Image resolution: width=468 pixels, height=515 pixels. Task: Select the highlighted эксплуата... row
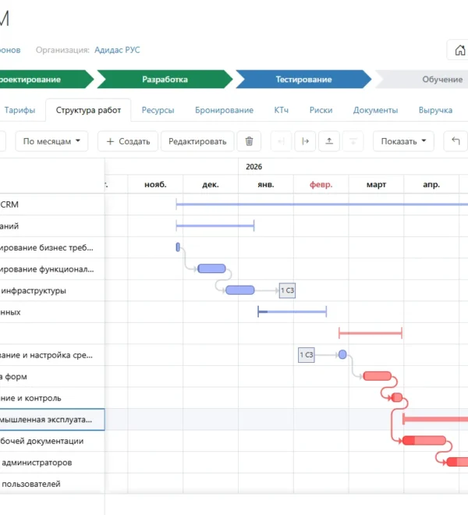pos(52,420)
